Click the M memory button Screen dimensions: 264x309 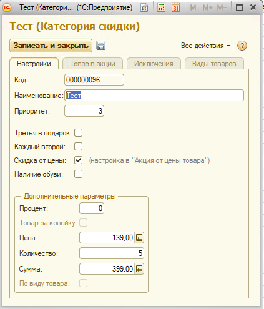click(193, 7)
